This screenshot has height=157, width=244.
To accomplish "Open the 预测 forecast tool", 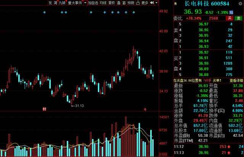I will tap(131, 3).
